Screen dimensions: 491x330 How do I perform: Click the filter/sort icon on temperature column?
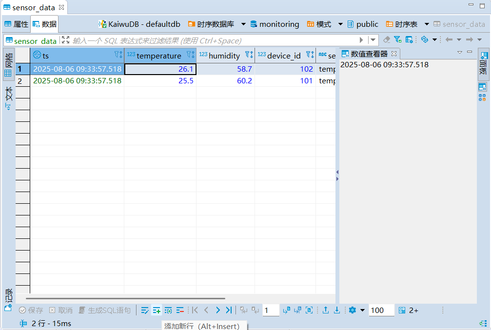point(191,55)
